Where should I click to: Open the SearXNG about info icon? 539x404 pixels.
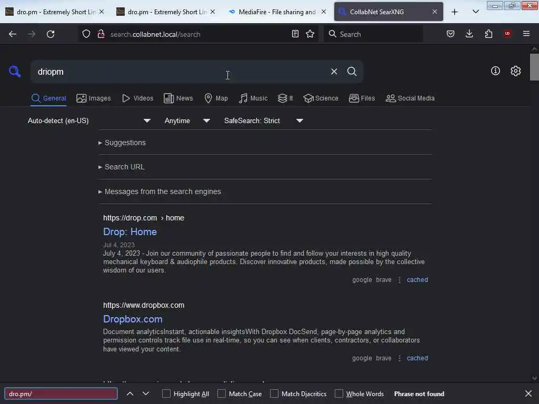click(495, 71)
